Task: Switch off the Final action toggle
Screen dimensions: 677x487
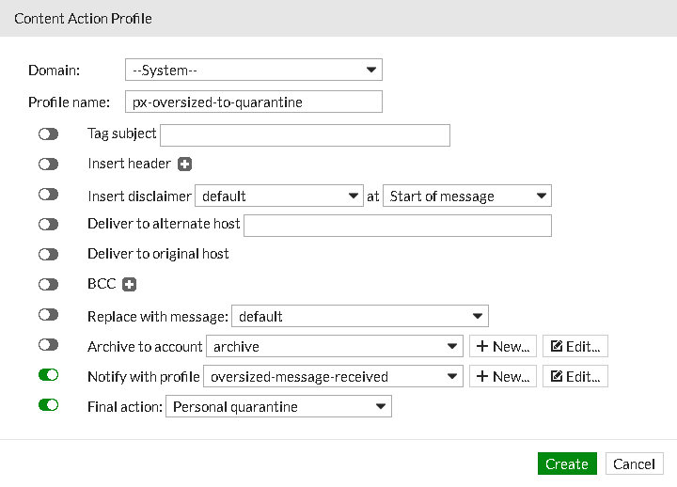Action: coord(49,405)
